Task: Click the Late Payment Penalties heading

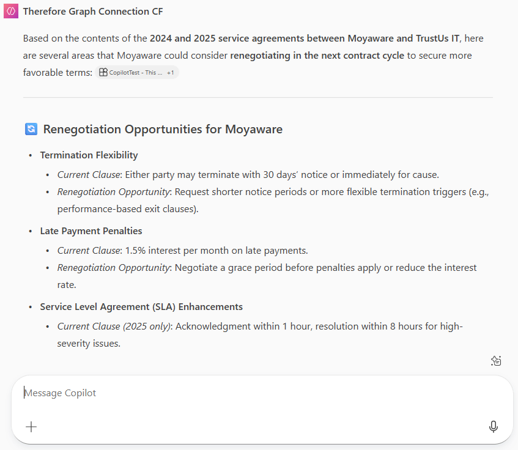Action: coord(91,231)
